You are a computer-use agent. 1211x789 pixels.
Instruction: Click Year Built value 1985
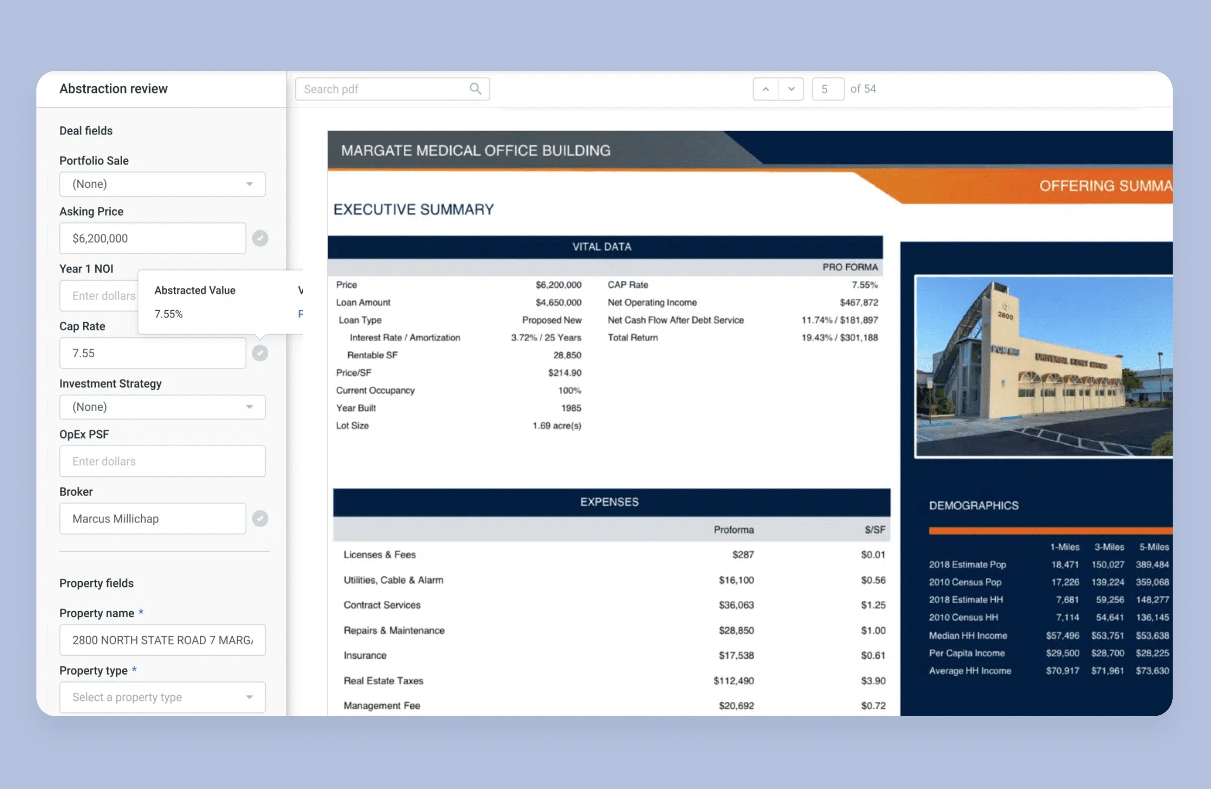[571, 408]
